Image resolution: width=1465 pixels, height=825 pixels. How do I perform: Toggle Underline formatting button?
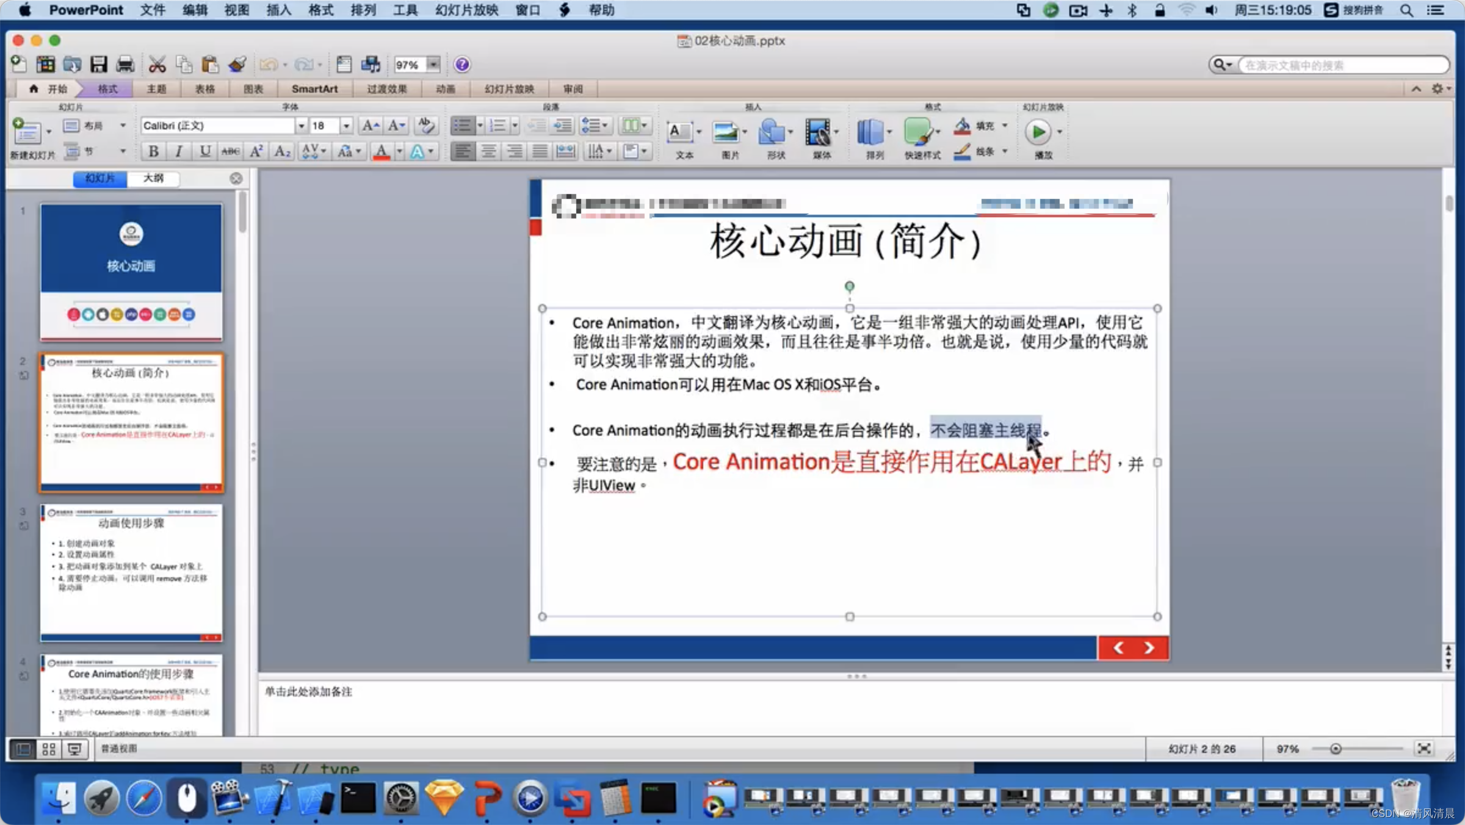(x=205, y=151)
